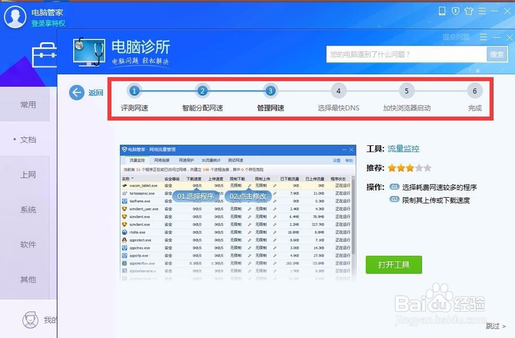The image size is (515, 338).
Task: Change the skin via the T-shirt icon
Action: coord(469,11)
